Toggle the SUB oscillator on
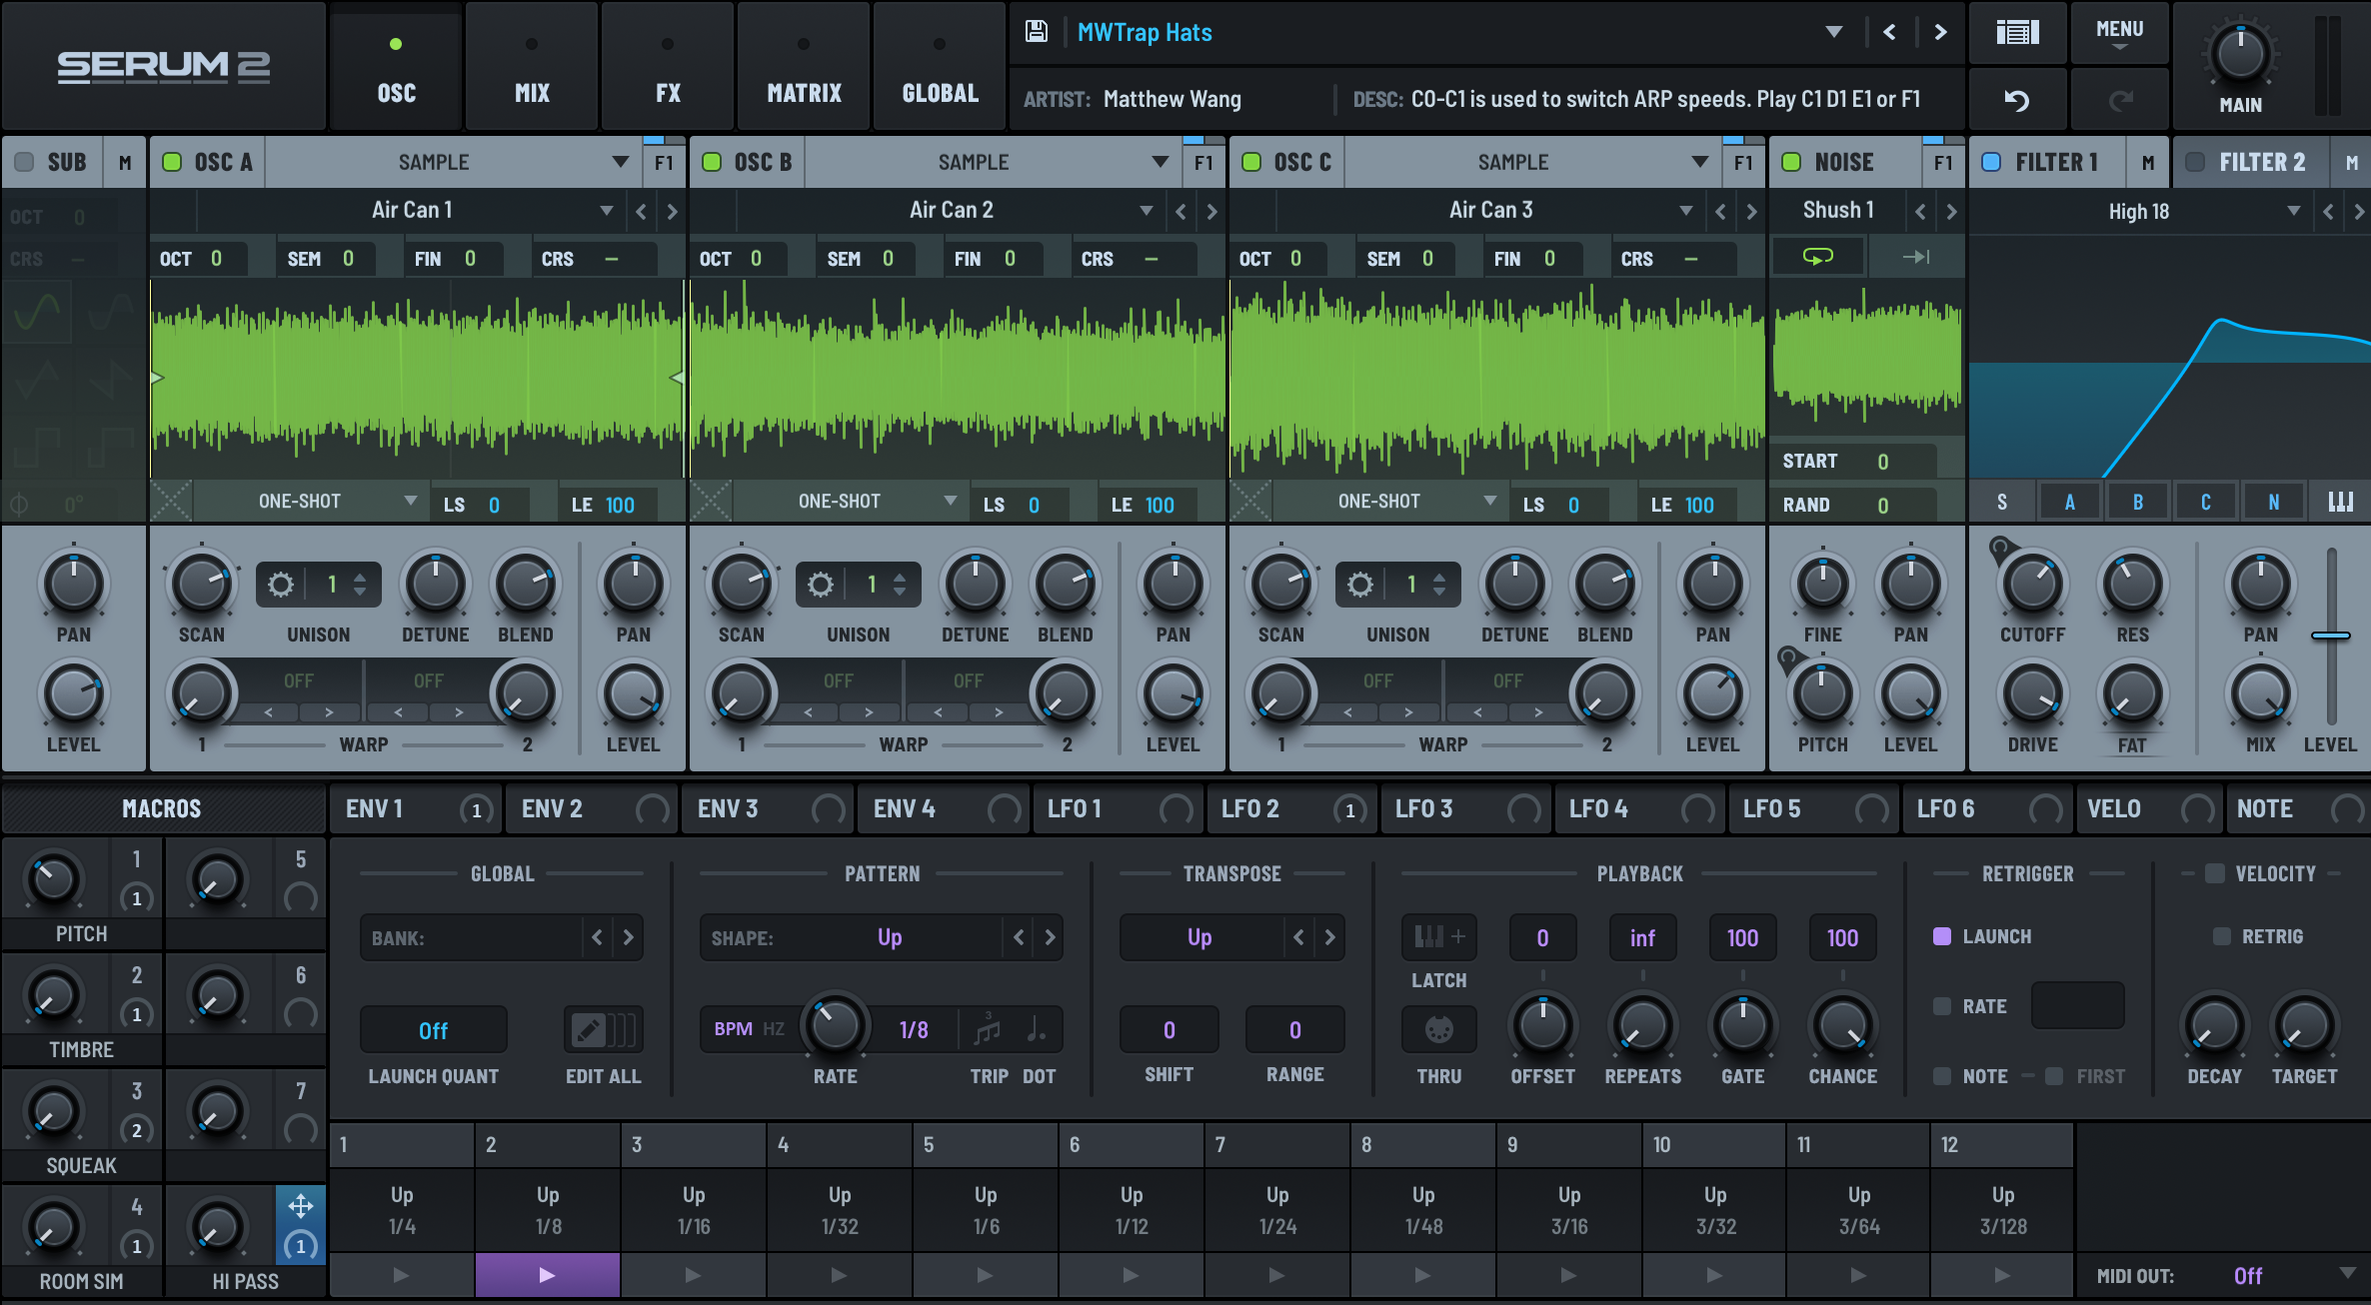 pos(25,162)
